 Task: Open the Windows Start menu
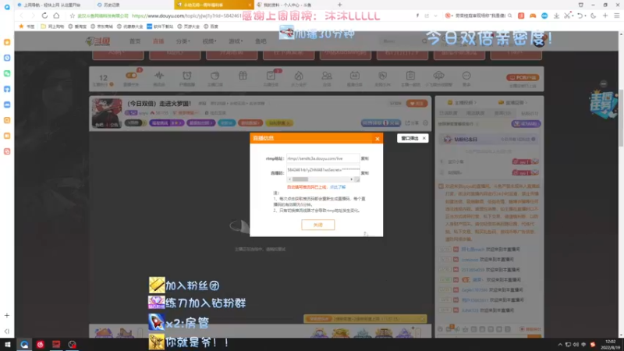coord(8,344)
